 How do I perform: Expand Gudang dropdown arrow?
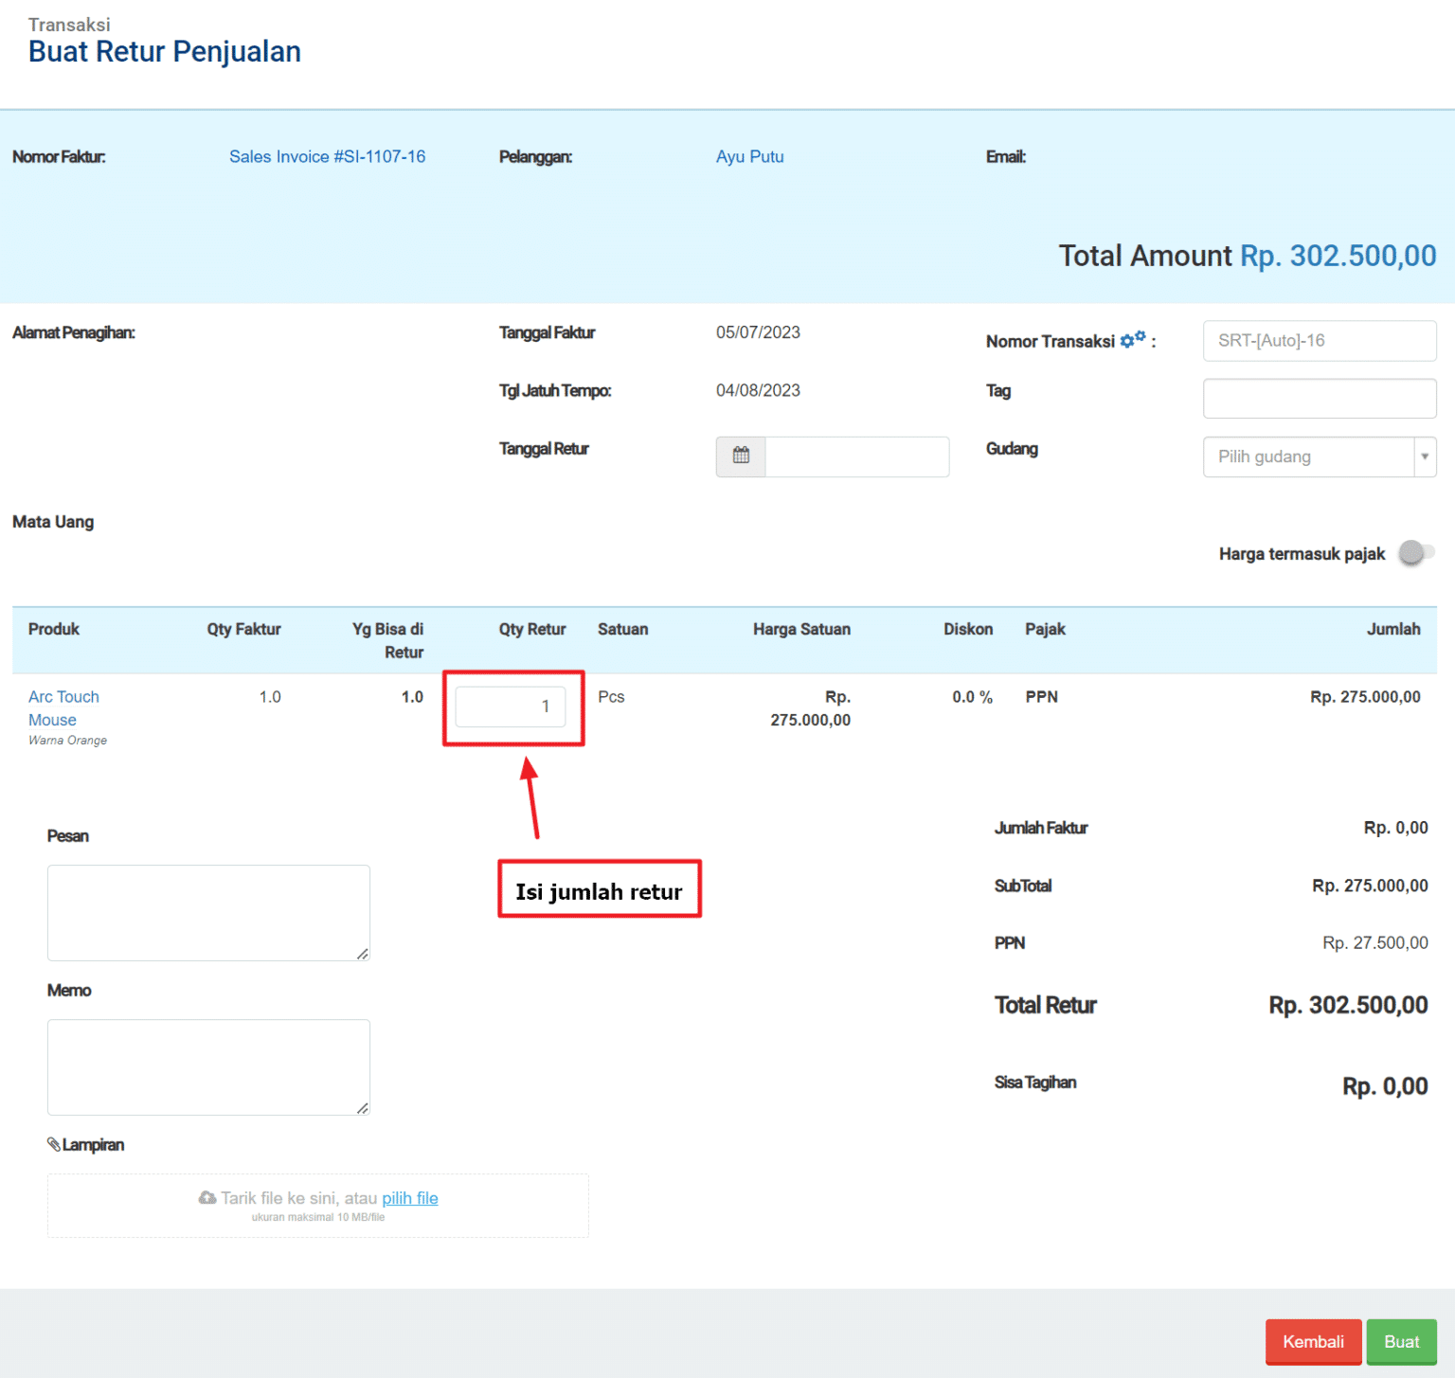(x=1424, y=456)
